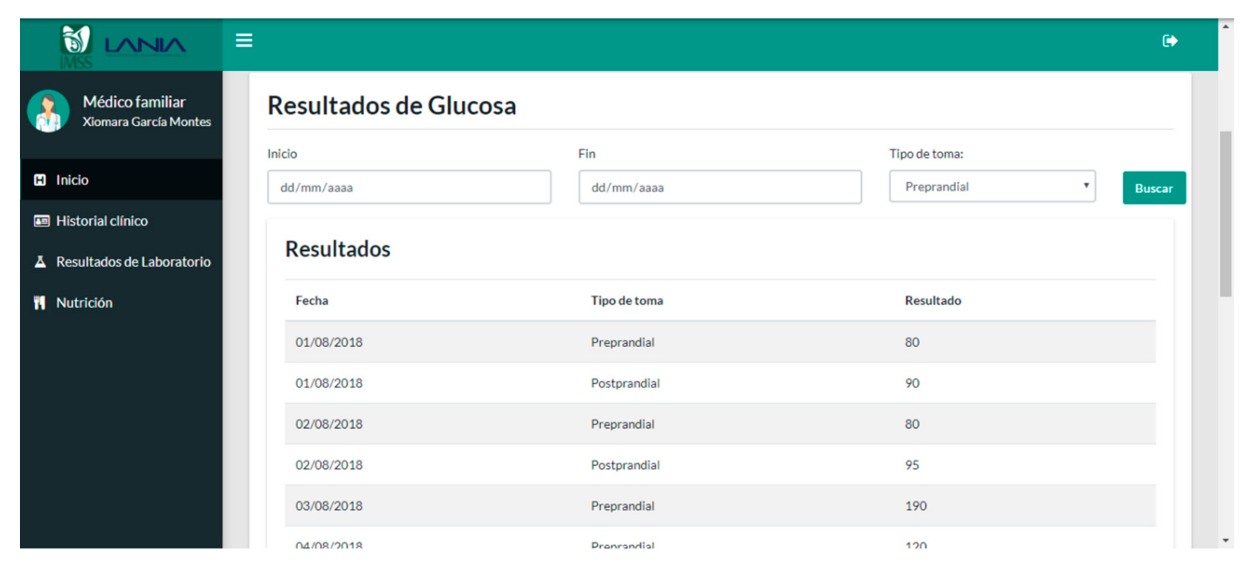Click the Inicio sidebar icon

(40, 180)
